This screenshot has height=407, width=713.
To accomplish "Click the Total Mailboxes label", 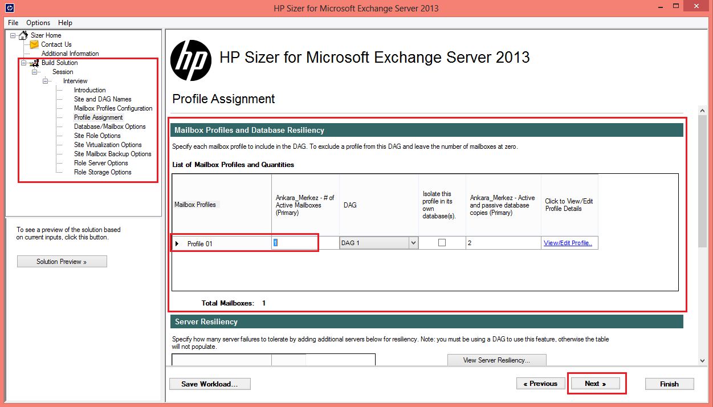I will (229, 303).
